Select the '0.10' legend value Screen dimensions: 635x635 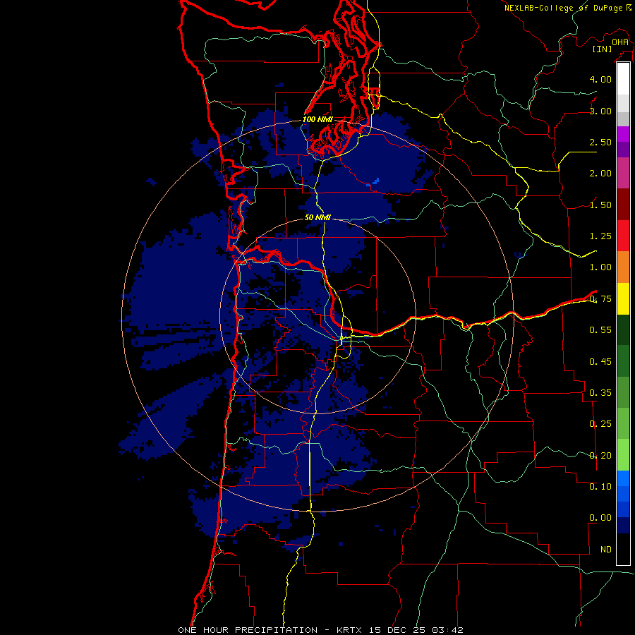[600, 487]
